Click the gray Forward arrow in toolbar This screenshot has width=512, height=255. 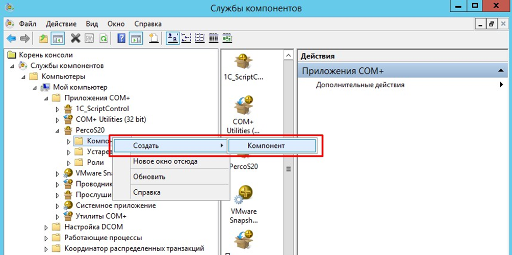click(25, 39)
